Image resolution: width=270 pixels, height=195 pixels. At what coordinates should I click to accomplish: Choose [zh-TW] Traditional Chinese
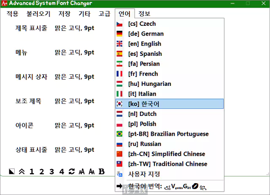170,164
